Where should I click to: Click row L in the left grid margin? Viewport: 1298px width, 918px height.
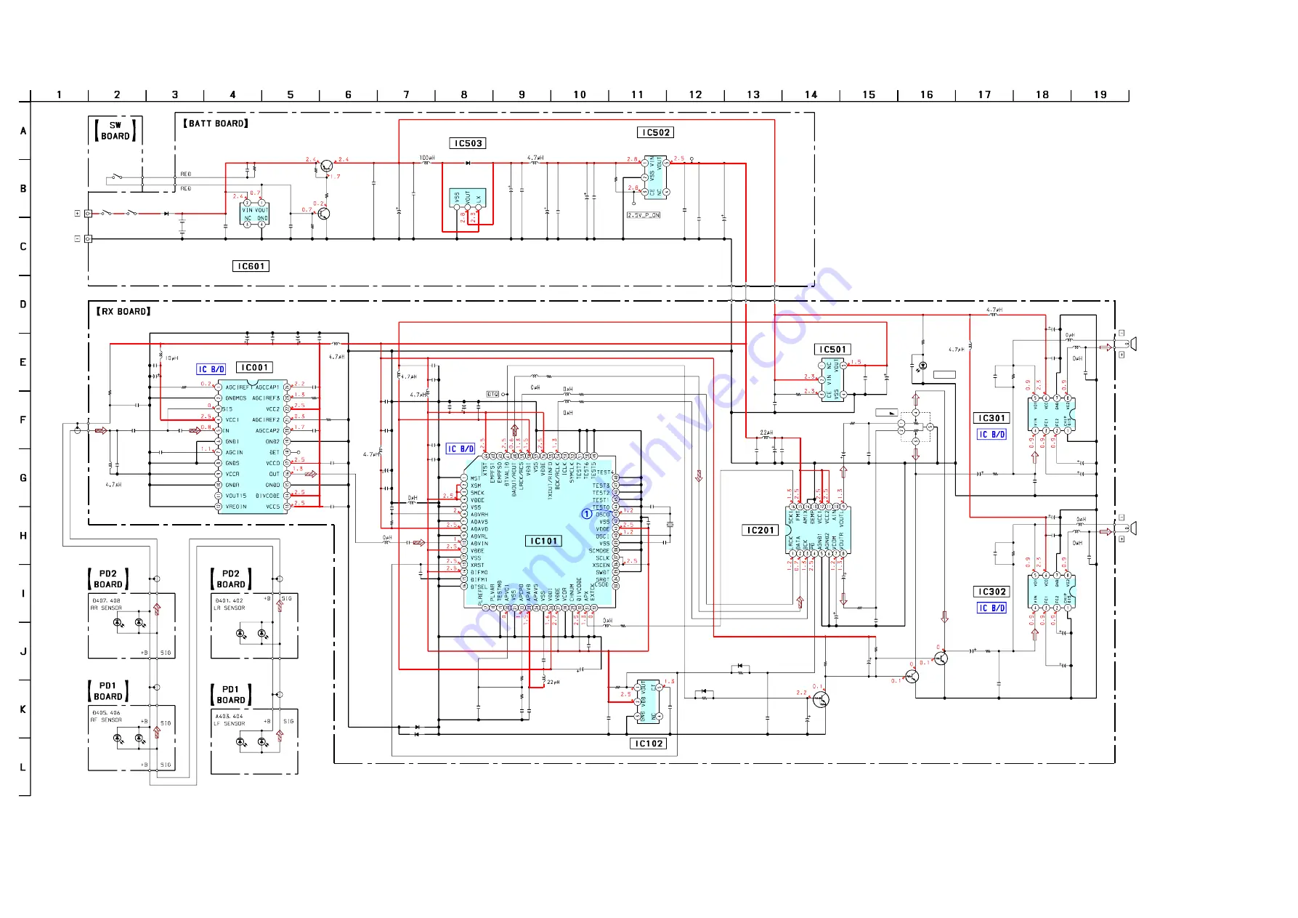[23, 767]
